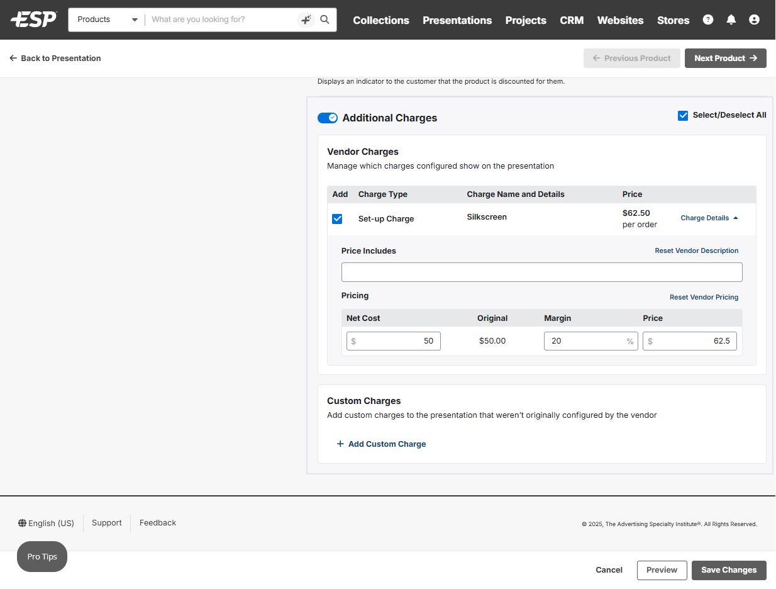Go to the CRM menu item
Screen dimensions: 776x589
pyautogui.click(x=572, y=20)
